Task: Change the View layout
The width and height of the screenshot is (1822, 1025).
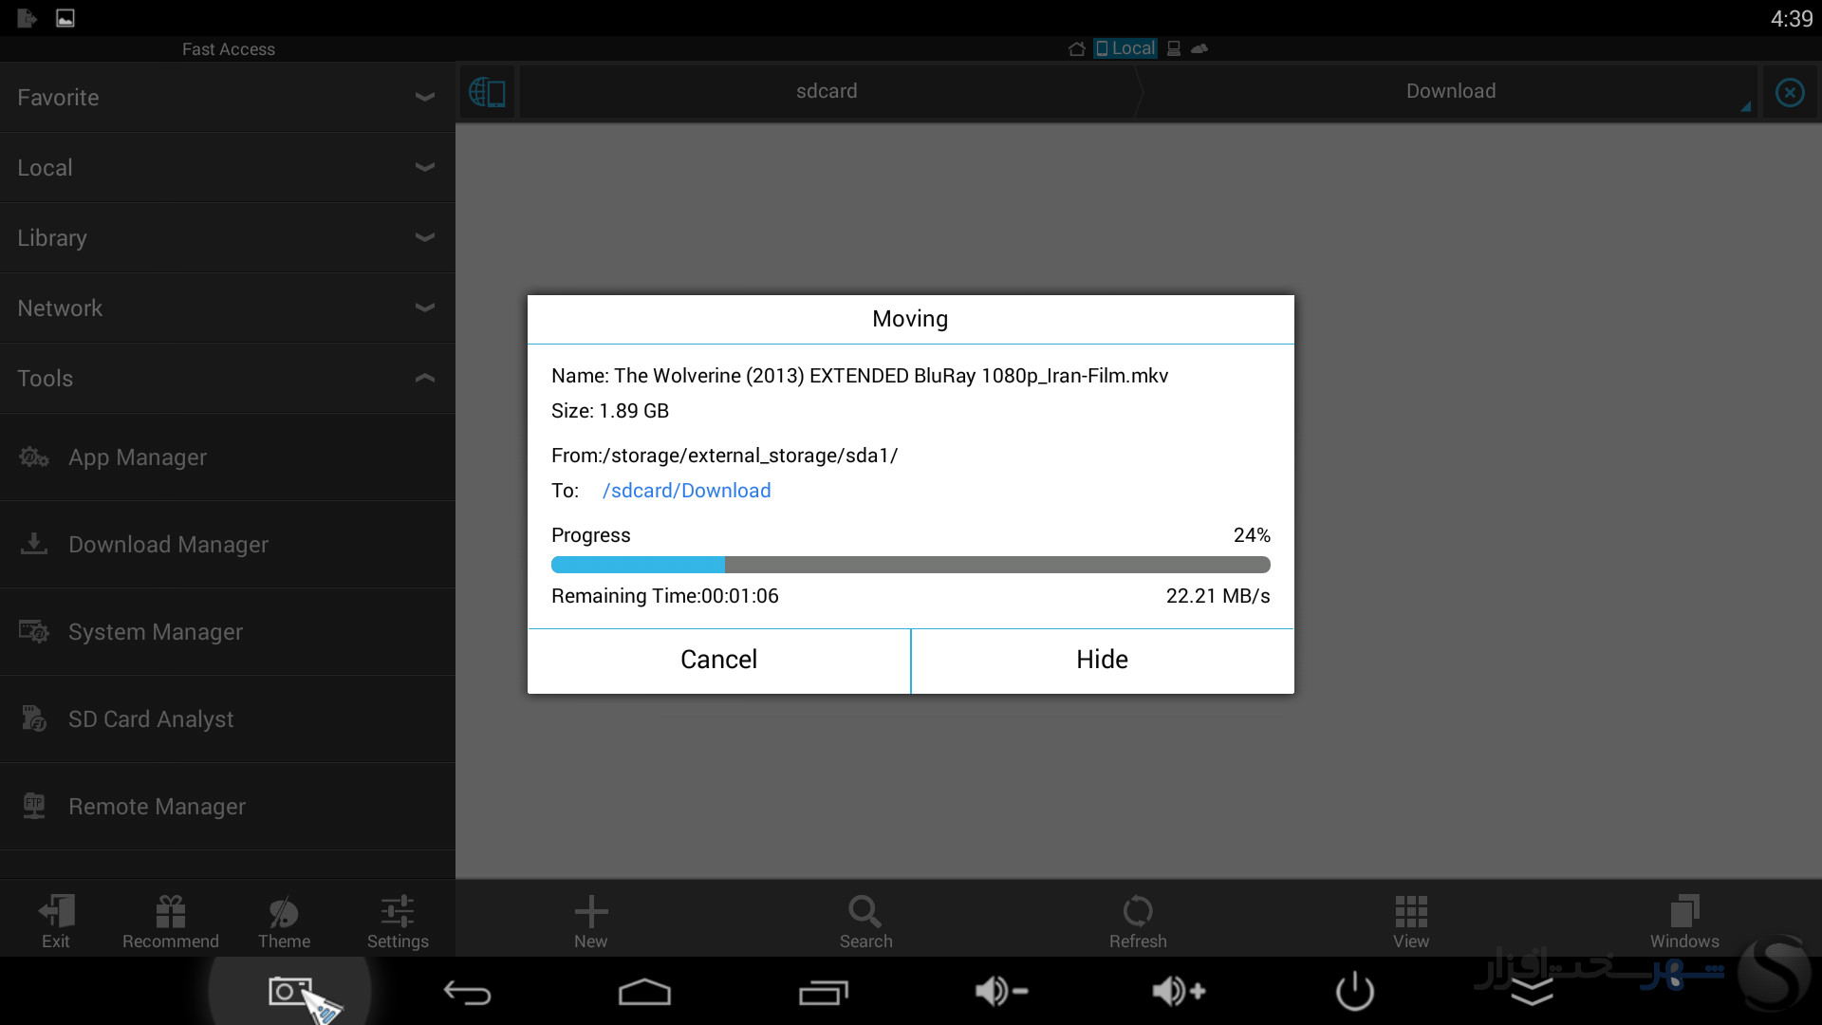Action: tap(1411, 920)
